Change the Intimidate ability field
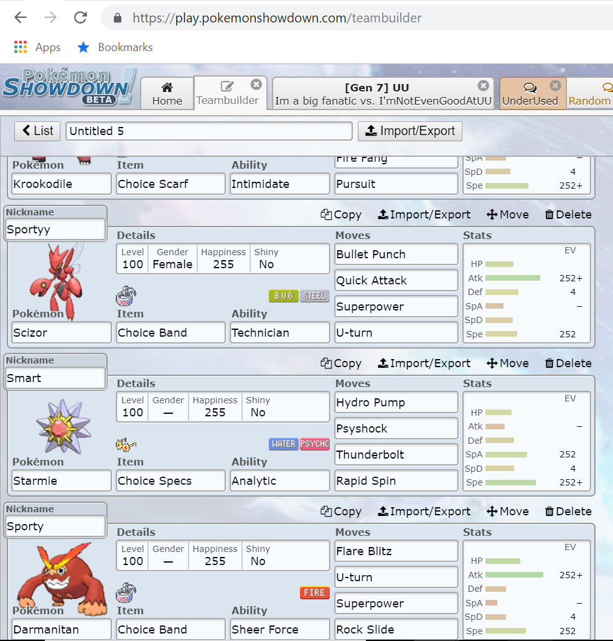This screenshot has height=641, width=613. pos(279,184)
